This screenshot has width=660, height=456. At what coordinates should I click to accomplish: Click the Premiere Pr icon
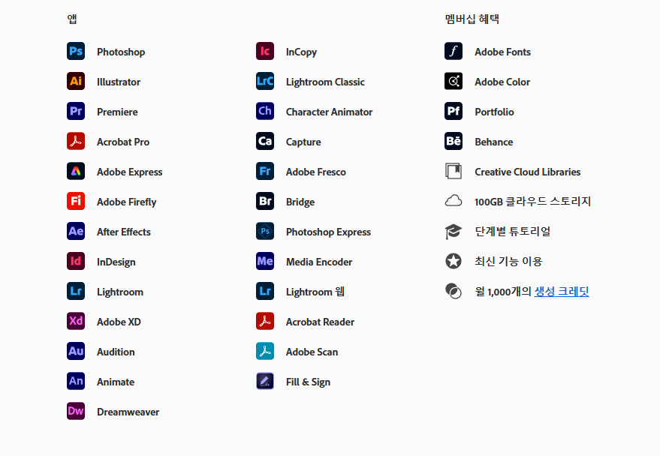(x=76, y=111)
